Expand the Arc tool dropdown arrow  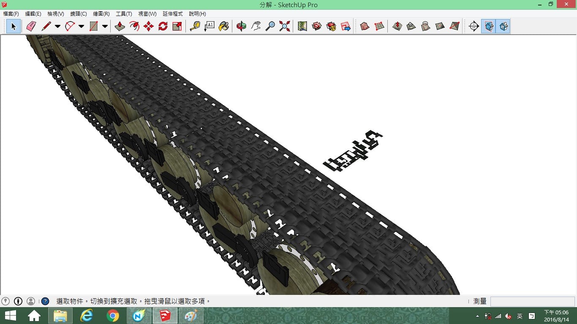coord(81,26)
